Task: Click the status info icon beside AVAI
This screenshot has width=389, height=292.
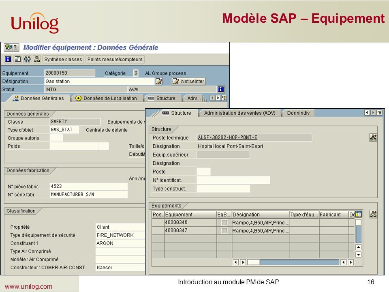Action: 221,89
